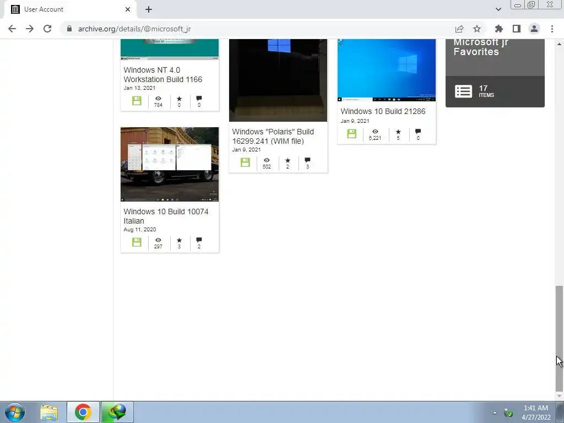Viewport: 564px width, 423px height.
Task: Open the Windows Start menu
Action: coord(15,412)
